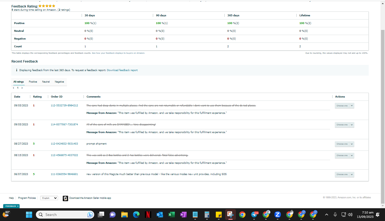Open Telegram with the 320 badge
Viewport: 385px width, 221px height.
click(x=254, y=215)
